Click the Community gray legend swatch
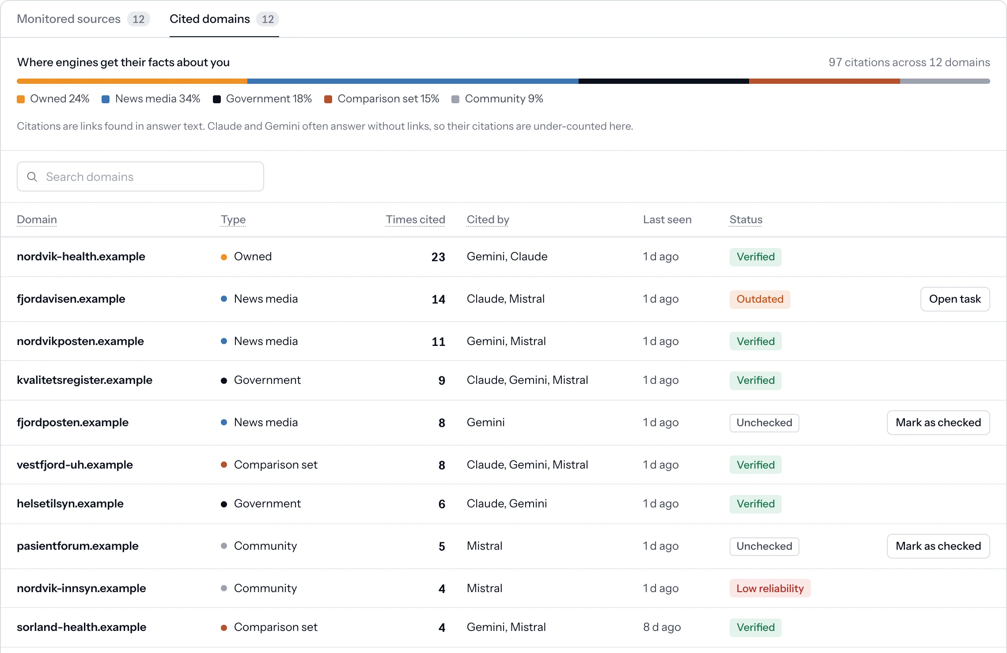Viewport: 1007px width, 653px height. (455, 99)
